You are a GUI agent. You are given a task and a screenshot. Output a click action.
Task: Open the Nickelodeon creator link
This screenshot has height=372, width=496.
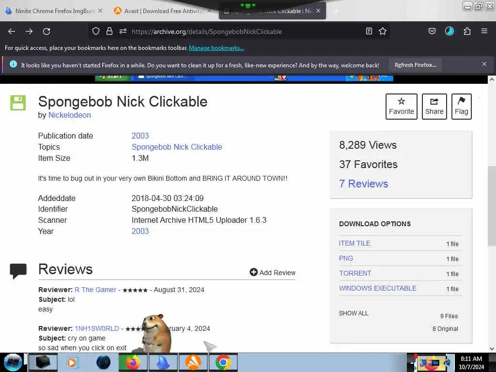70,115
